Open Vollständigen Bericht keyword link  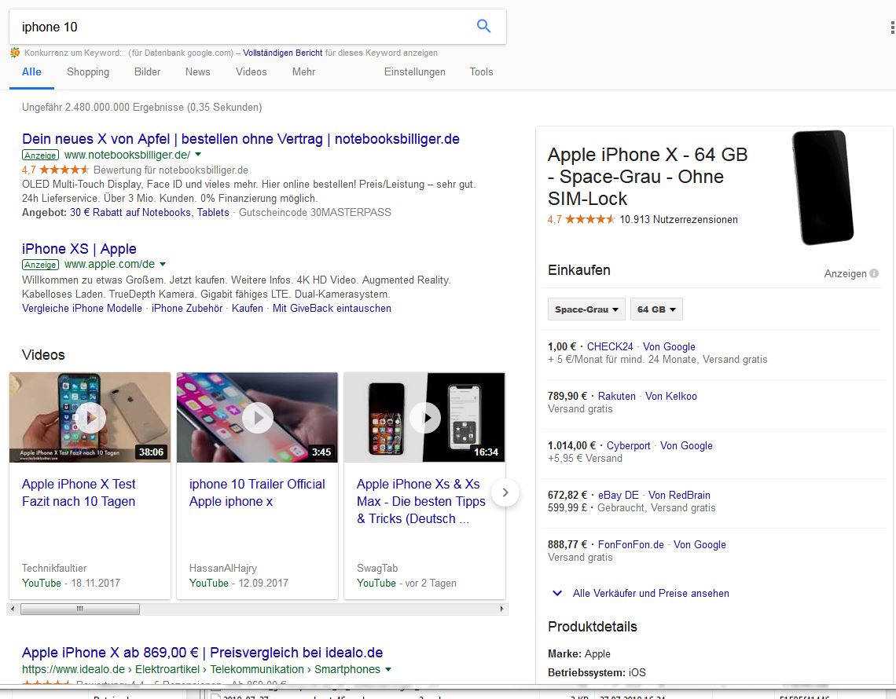point(283,53)
